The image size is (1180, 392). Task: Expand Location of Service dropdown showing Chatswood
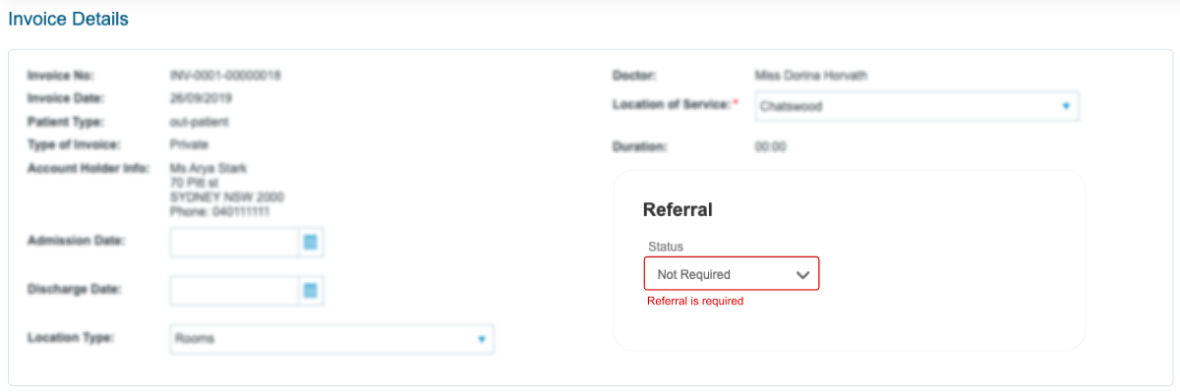tap(917, 106)
